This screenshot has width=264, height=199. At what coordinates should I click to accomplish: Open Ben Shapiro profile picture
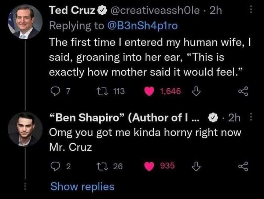(25, 129)
